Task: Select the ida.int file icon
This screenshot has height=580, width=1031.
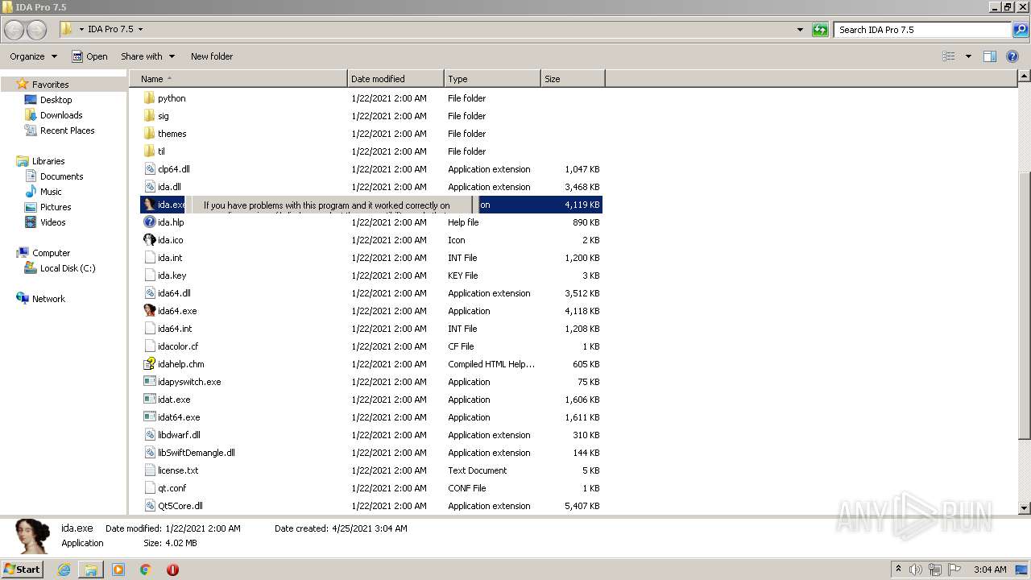Action: point(149,258)
